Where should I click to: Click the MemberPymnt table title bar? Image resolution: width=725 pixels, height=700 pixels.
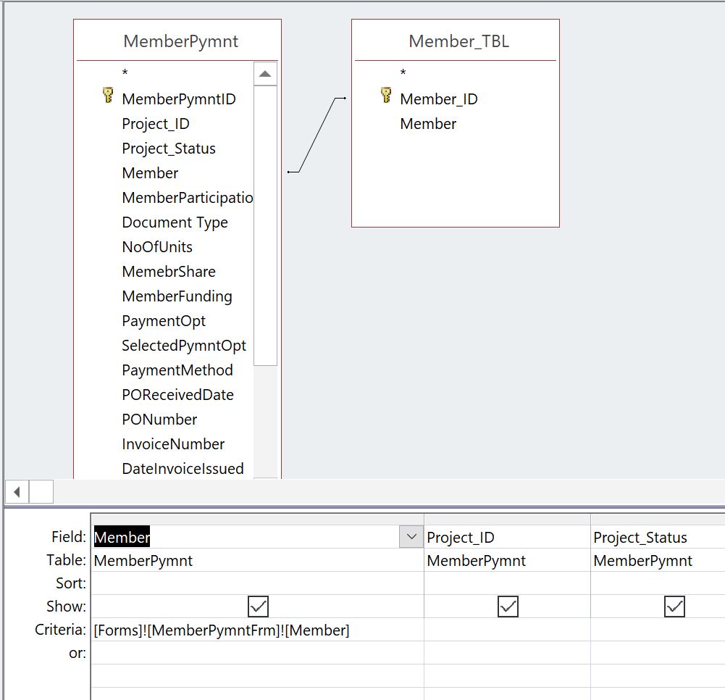click(177, 41)
